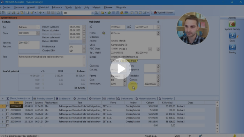This screenshot has height=137, width=244.
Task: Expand the DIČ field dropdown arrow
Action: [158, 27]
